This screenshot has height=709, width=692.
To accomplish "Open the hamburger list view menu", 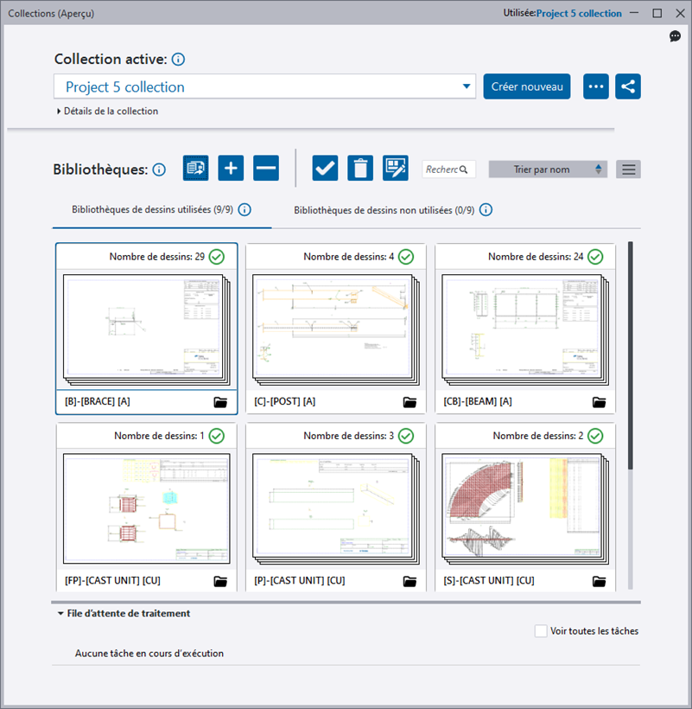I will pos(628,169).
